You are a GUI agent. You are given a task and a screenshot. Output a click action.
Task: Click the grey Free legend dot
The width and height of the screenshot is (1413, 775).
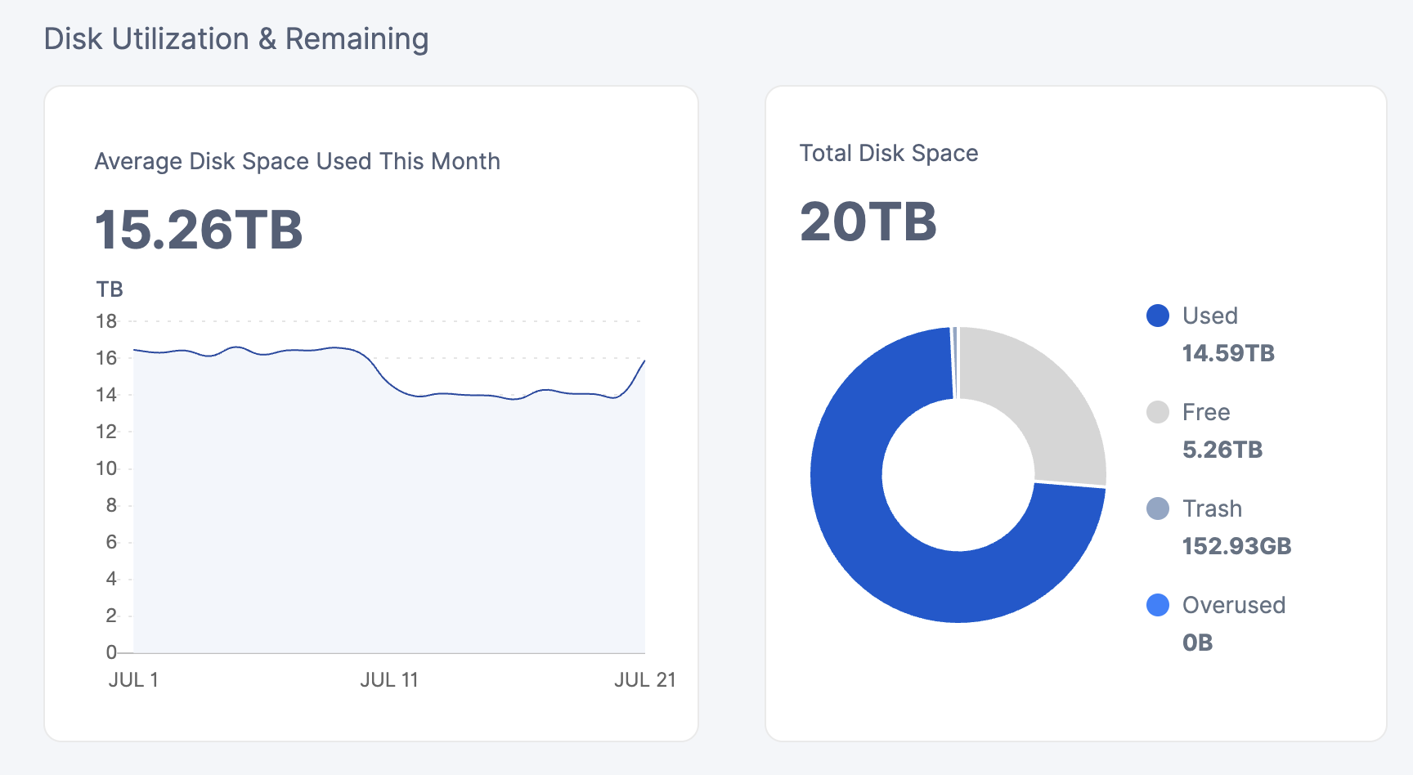(1157, 412)
